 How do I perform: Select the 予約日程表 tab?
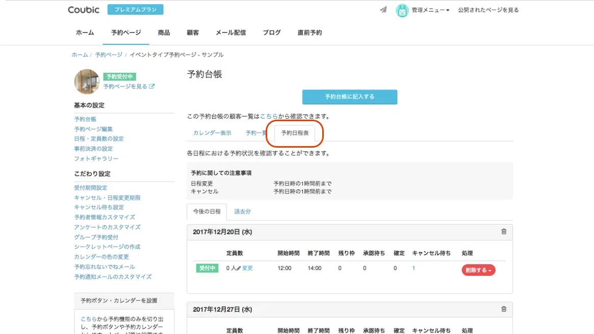(295, 133)
